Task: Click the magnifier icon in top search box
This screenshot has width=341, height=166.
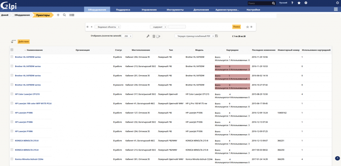Action: pos(273,3)
